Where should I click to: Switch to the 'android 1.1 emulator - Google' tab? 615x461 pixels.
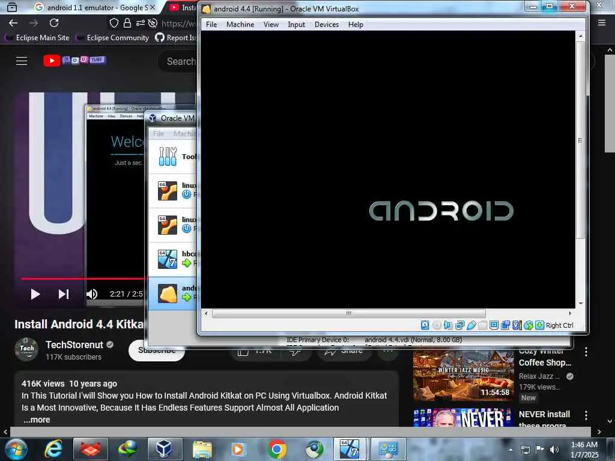(x=94, y=7)
